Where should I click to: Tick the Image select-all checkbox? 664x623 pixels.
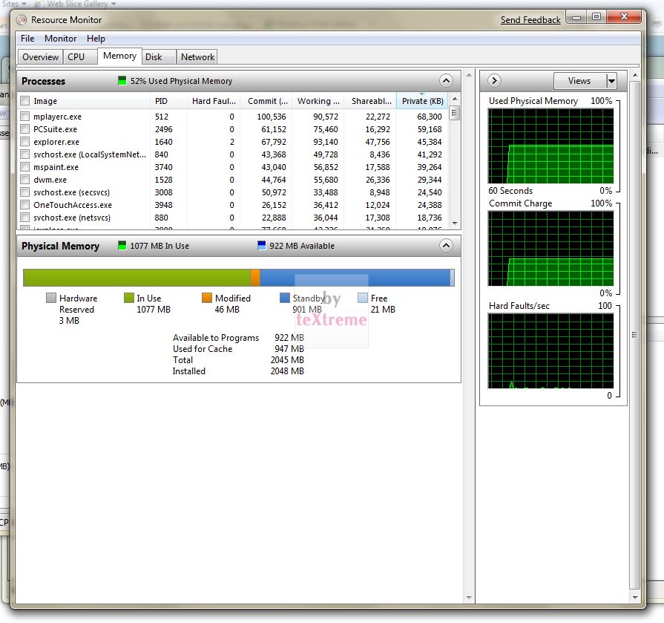pos(25,101)
